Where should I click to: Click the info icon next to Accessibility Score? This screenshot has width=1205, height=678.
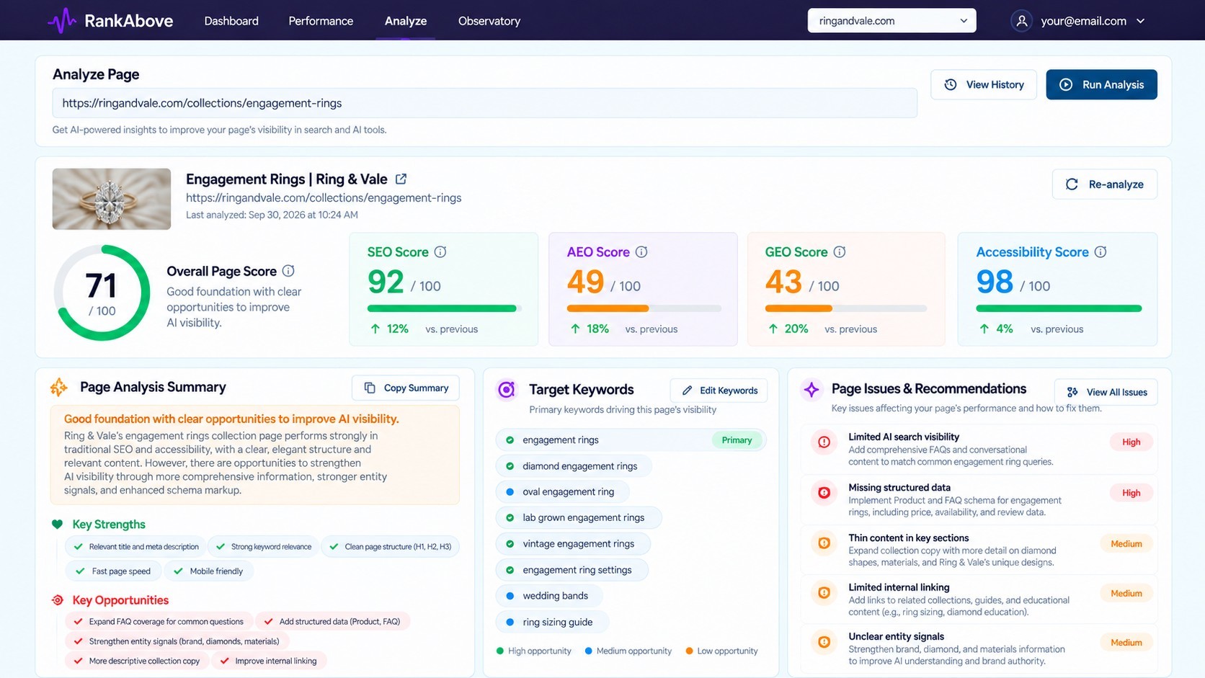(x=1100, y=252)
